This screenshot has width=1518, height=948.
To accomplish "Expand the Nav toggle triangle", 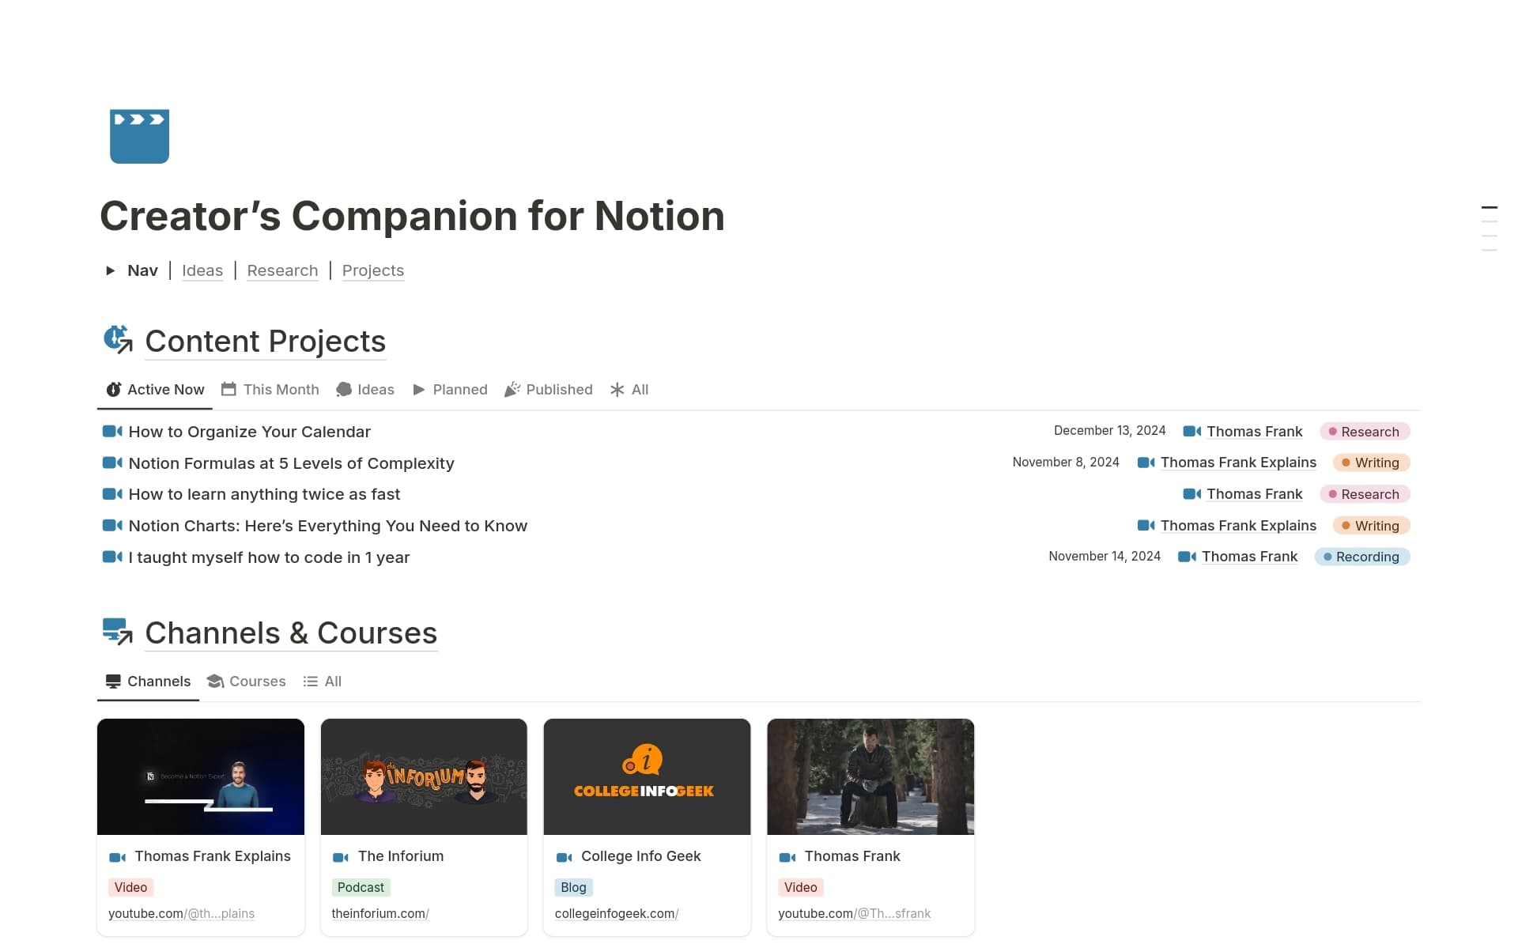I will pos(111,270).
